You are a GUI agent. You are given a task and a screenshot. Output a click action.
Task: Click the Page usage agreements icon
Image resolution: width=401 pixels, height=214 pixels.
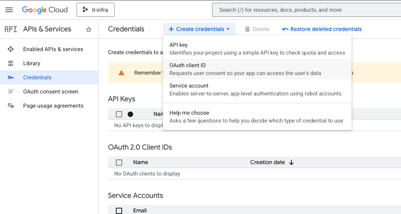(11, 106)
